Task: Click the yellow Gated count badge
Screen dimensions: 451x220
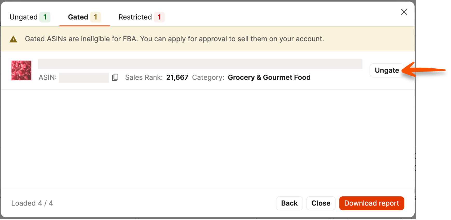Action: [95, 17]
